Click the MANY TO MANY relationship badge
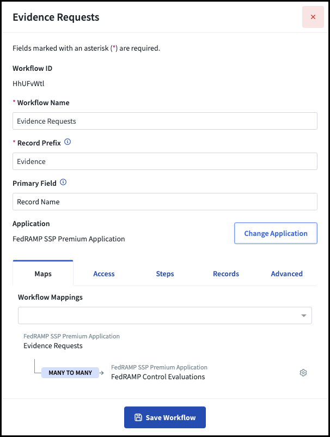This screenshot has width=330, height=437. pyautogui.click(x=70, y=373)
